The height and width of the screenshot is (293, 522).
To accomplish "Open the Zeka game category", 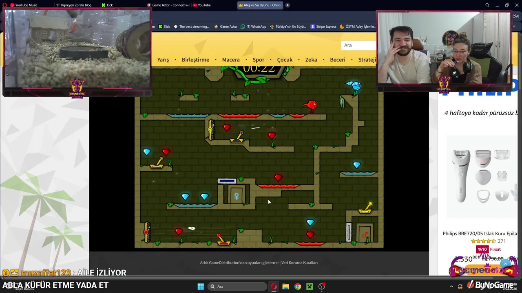I will pos(311,60).
